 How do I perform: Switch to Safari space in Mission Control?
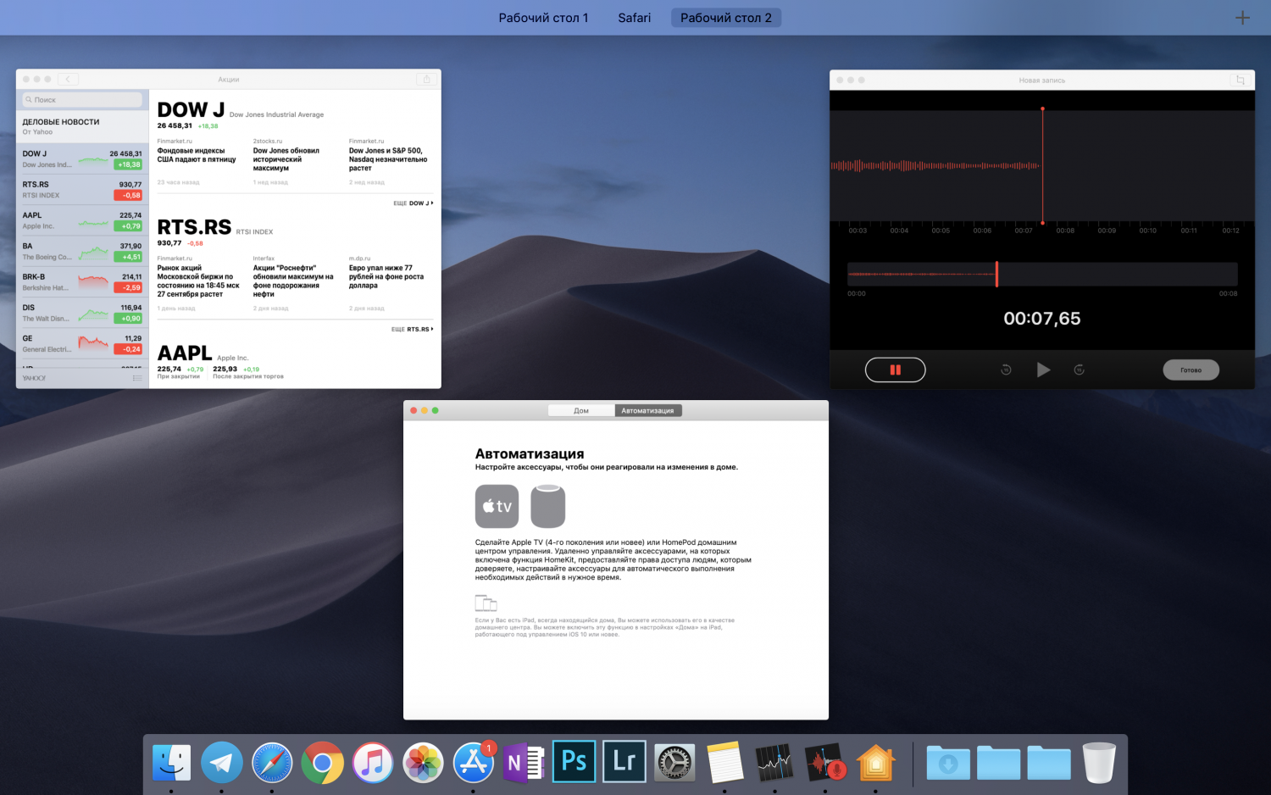tap(634, 18)
